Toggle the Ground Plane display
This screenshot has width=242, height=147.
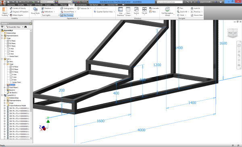67,12
